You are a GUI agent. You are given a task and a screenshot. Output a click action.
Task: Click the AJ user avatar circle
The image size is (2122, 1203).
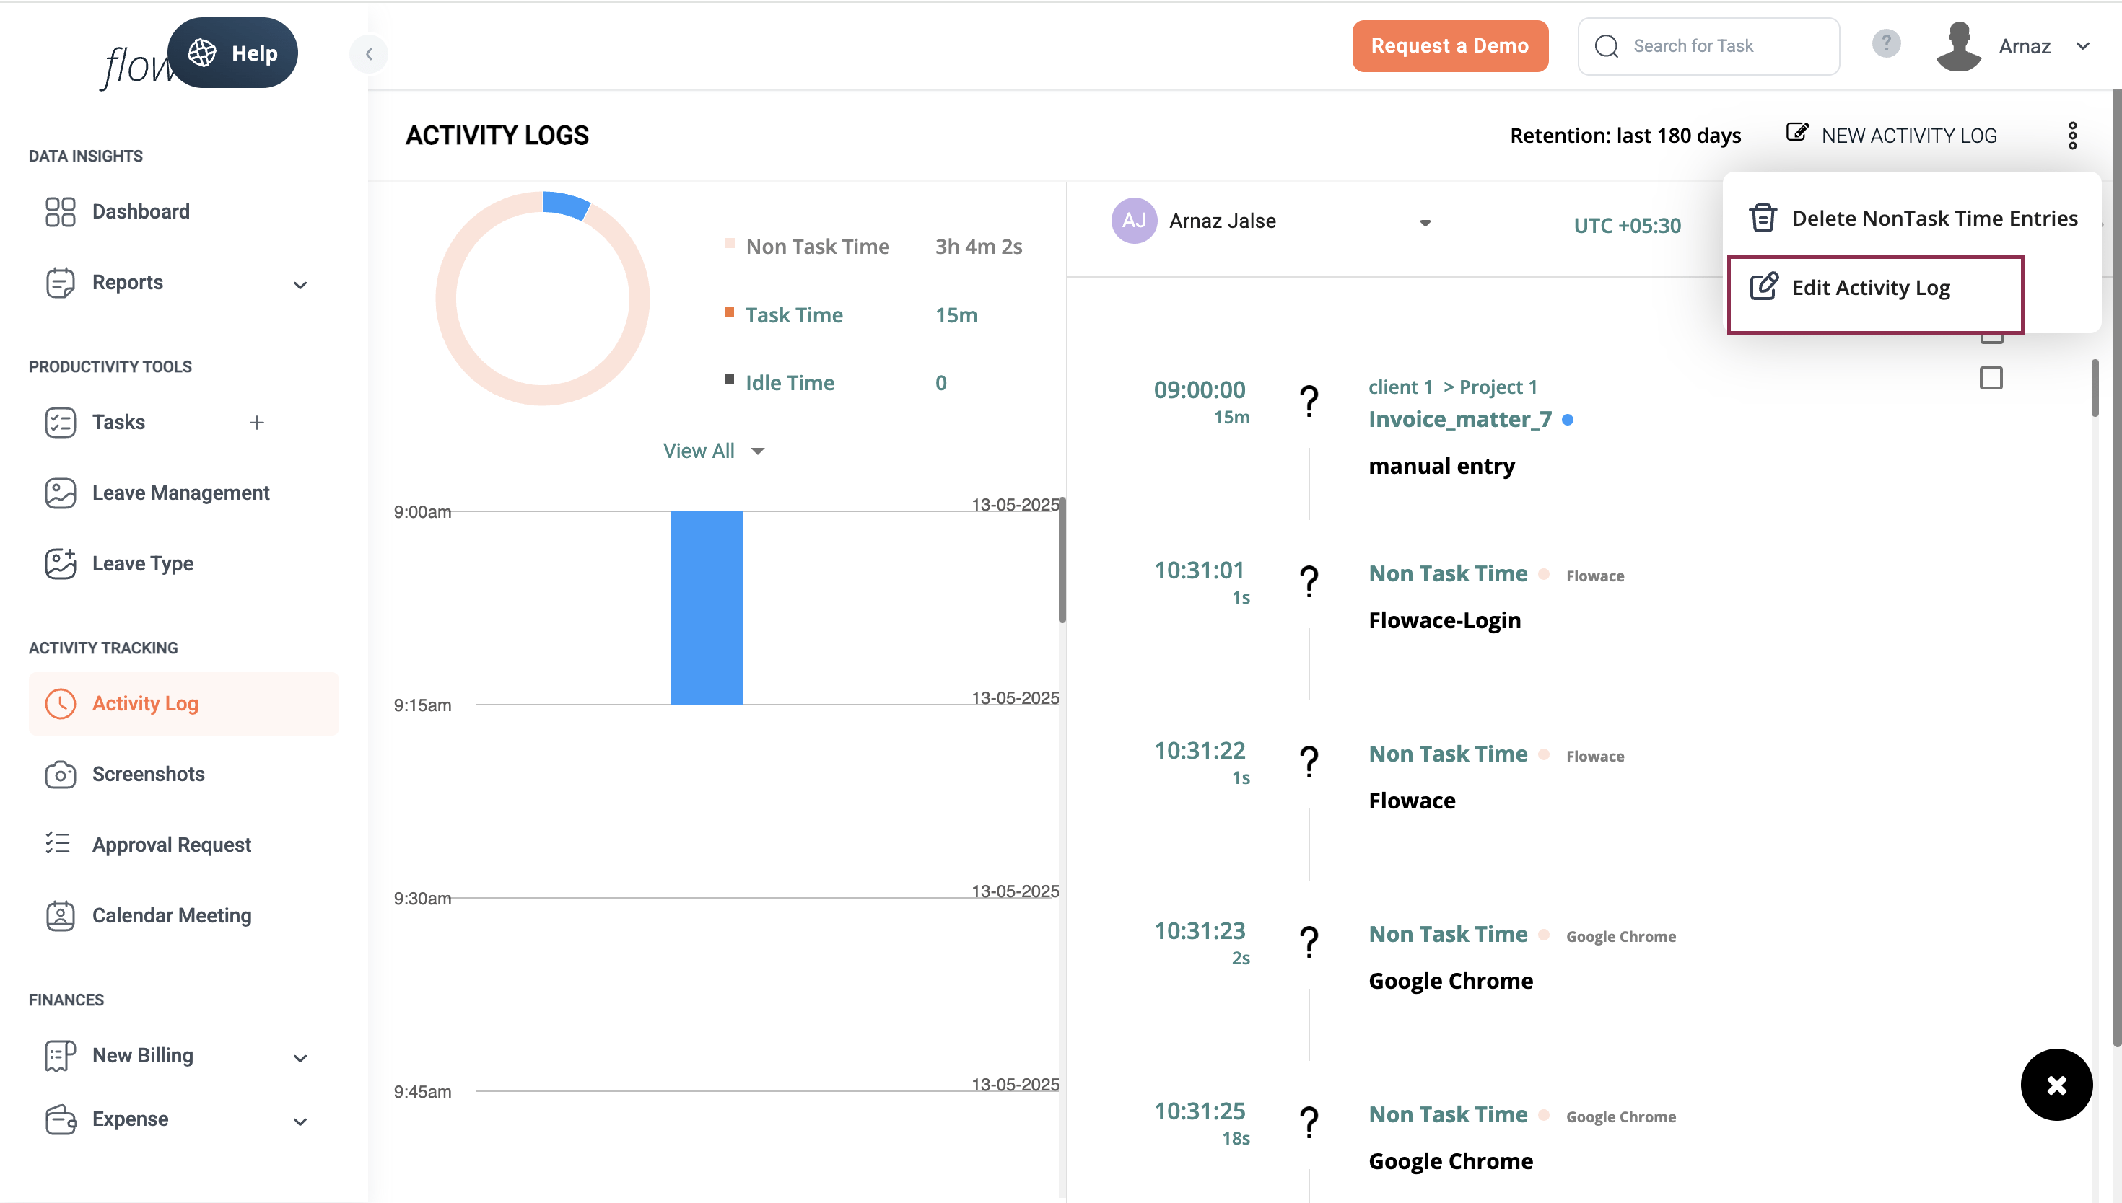[x=1133, y=221]
